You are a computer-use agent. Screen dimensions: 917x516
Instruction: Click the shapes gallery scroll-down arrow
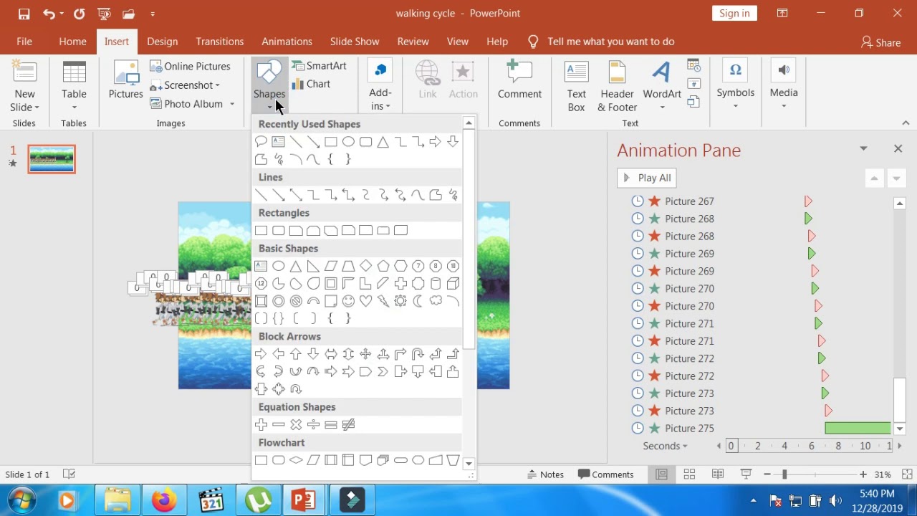[469, 464]
